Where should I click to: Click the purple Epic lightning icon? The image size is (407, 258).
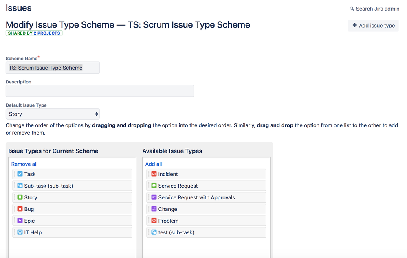(20, 221)
